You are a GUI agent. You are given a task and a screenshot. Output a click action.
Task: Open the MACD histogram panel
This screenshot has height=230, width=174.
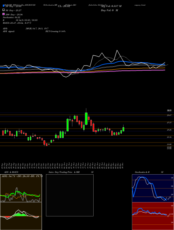click(x=21, y=216)
